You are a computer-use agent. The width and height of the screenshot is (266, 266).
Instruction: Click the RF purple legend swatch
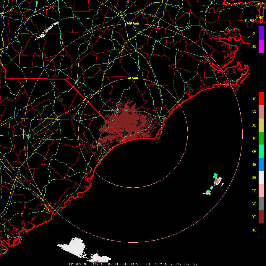pos(261,33)
